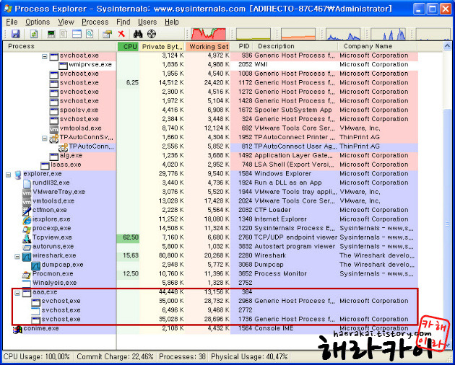Sort by the Process column header
This screenshot has width=455, height=365.
point(59,46)
